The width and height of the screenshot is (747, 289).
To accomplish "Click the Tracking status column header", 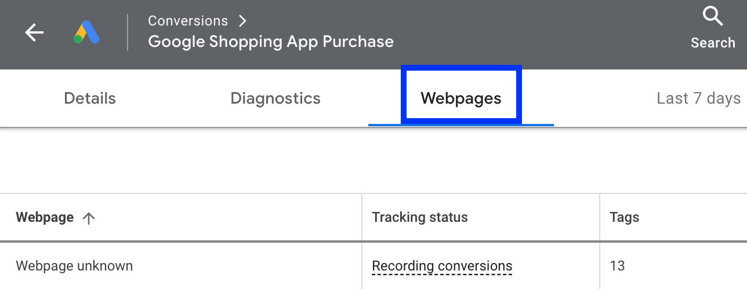I will (420, 217).
